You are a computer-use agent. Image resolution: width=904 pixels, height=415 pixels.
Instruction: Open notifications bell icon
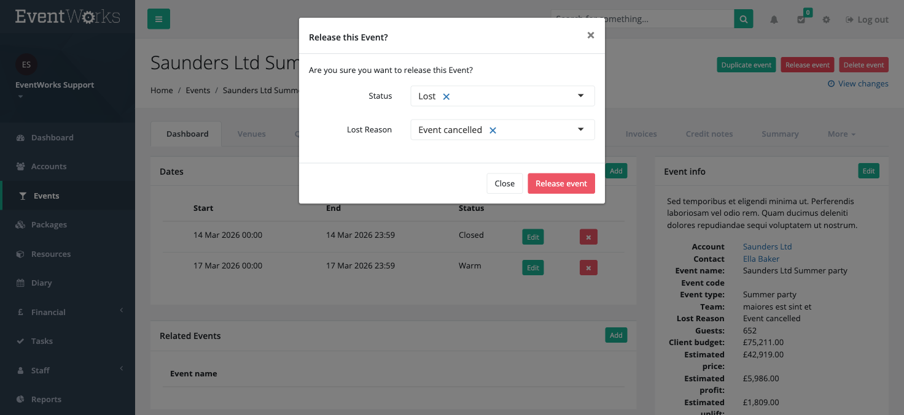click(774, 20)
